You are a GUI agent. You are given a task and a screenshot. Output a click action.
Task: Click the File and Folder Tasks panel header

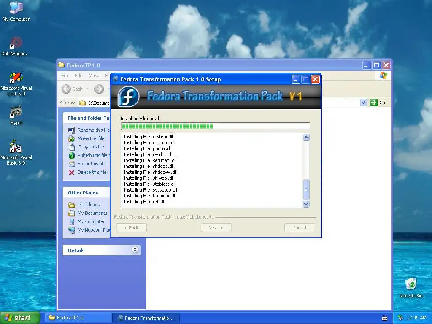click(x=86, y=118)
